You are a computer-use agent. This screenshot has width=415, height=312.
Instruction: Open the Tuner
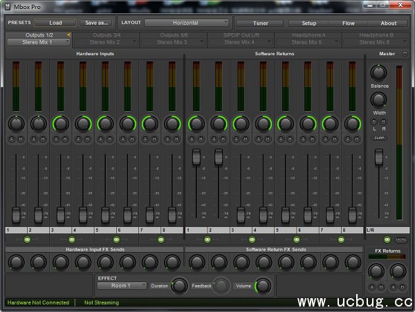pyautogui.click(x=259, y=23)
